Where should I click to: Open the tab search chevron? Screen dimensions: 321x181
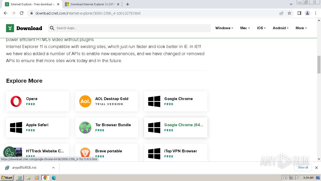point(291,4)
